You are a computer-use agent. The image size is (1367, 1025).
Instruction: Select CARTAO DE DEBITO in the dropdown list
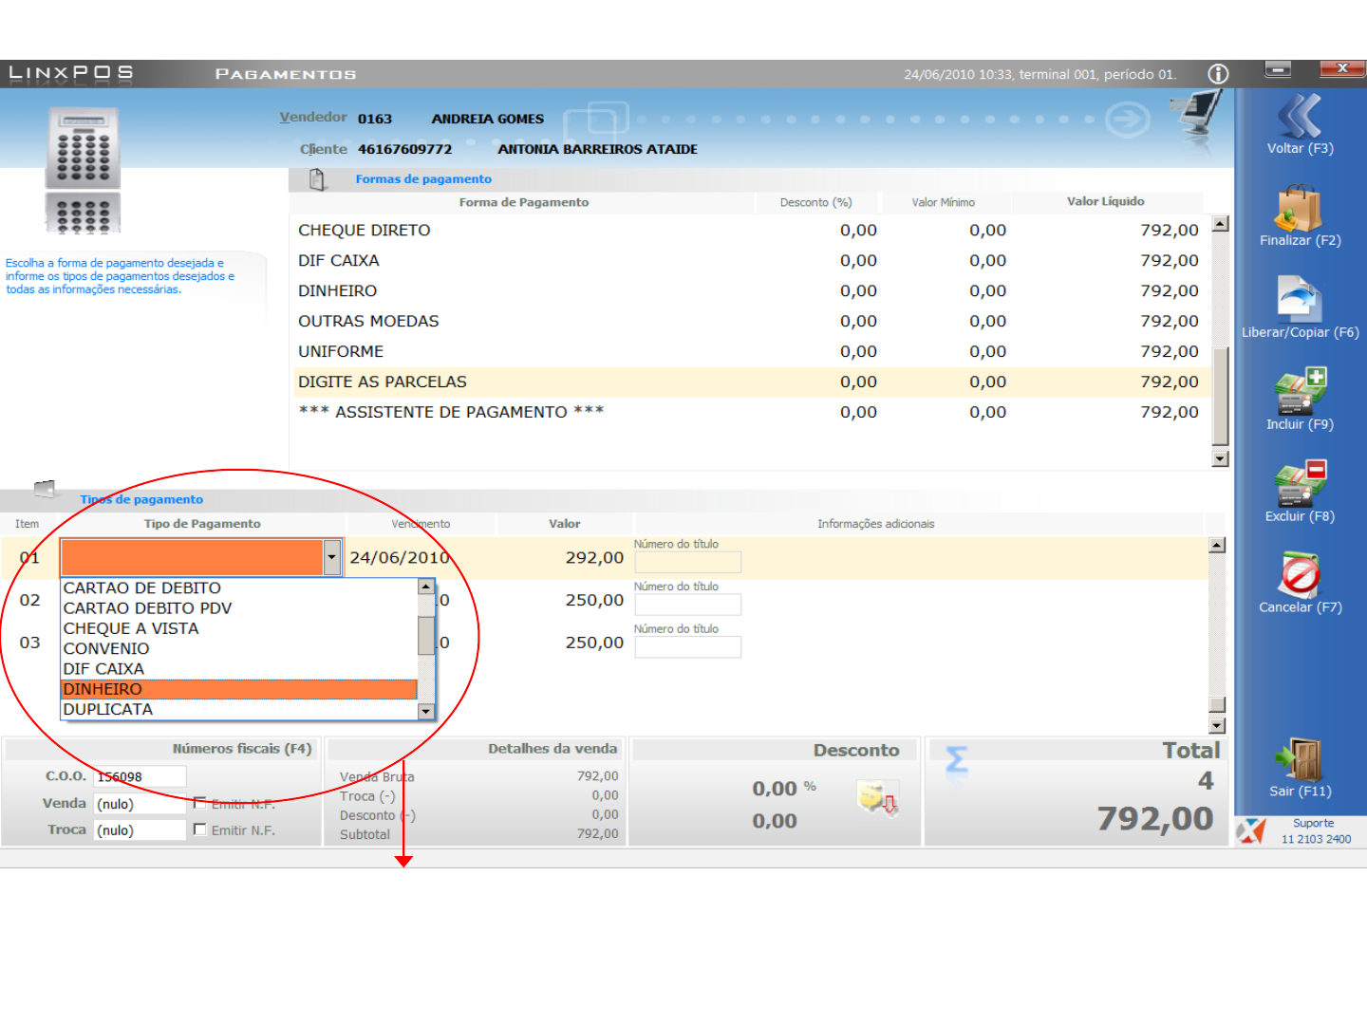(x=238, y=588)
